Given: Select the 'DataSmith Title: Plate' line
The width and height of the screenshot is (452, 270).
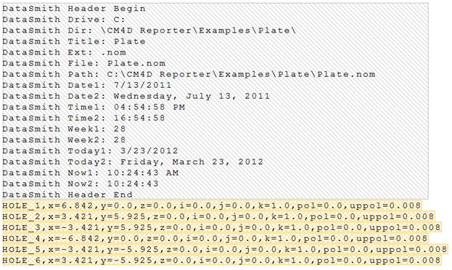Looking at the screenshot, I should click(x=74, y=41).
